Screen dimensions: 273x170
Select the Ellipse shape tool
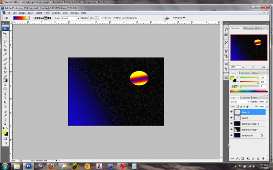click(x=5, y=107)
